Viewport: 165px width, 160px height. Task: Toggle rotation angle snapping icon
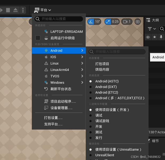pyautogui.click(x=91, y=22)
